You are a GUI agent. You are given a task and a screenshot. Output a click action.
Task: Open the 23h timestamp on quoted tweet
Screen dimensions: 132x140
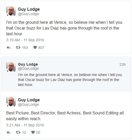(x=123, y=65)
